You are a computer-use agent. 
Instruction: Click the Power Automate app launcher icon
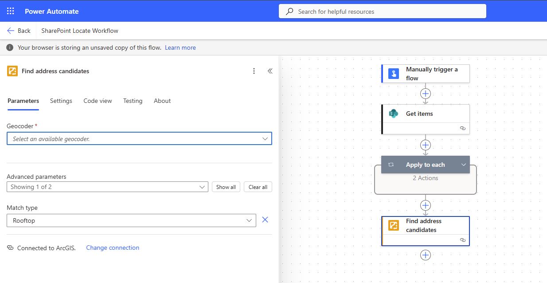click(10, 10)
